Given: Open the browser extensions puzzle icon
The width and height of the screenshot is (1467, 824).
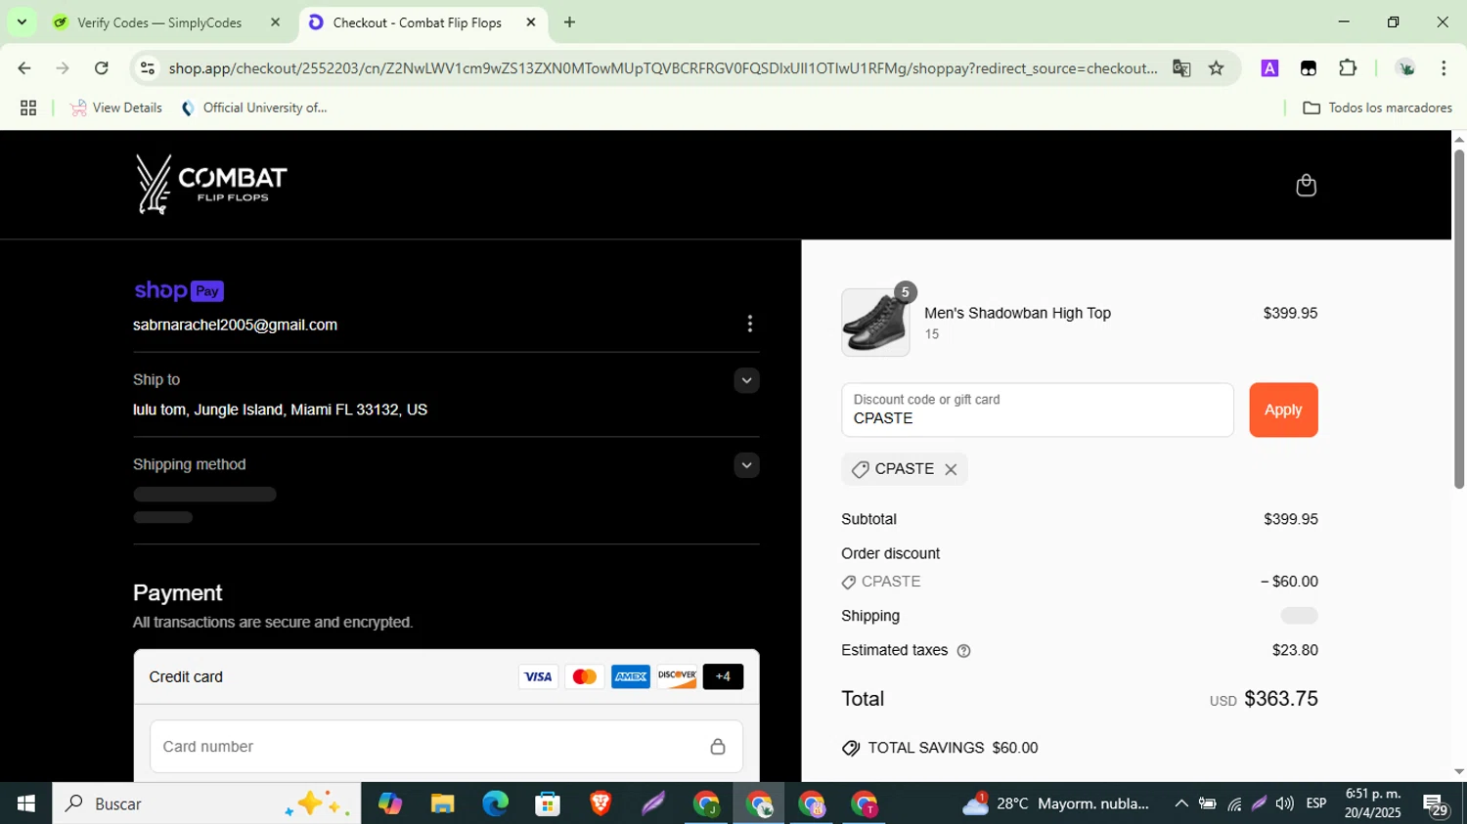Looking at the screenshot, I should pyautogui.click(x=1348, y=68).
